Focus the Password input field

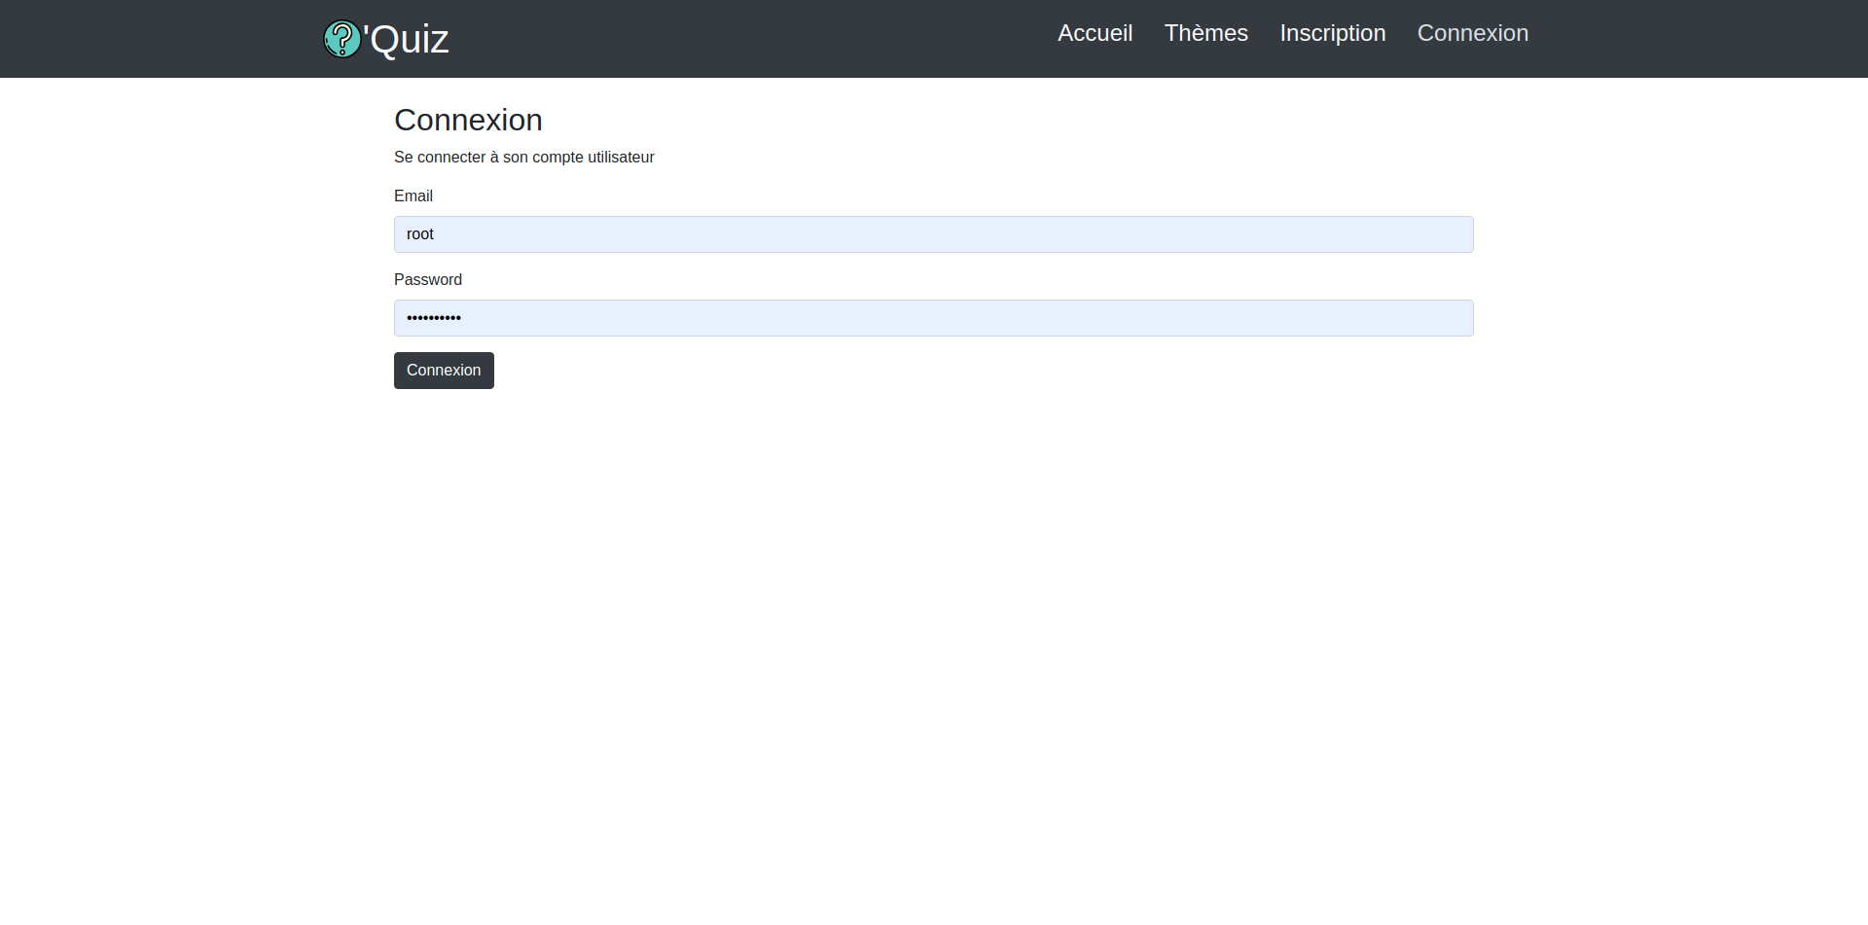(x=932, y=318)
